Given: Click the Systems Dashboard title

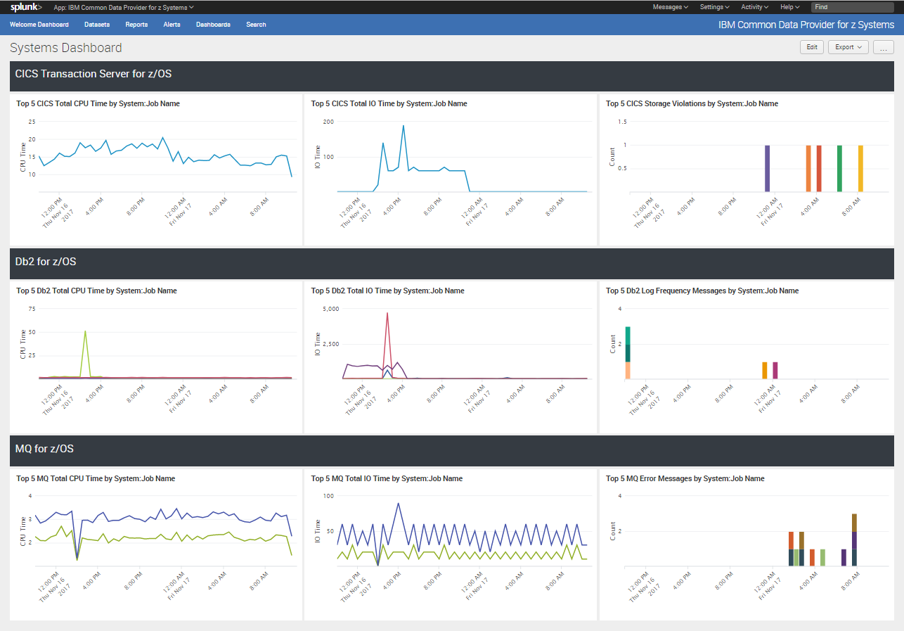Looking at the screenshot, I should [x=66, y=48].
